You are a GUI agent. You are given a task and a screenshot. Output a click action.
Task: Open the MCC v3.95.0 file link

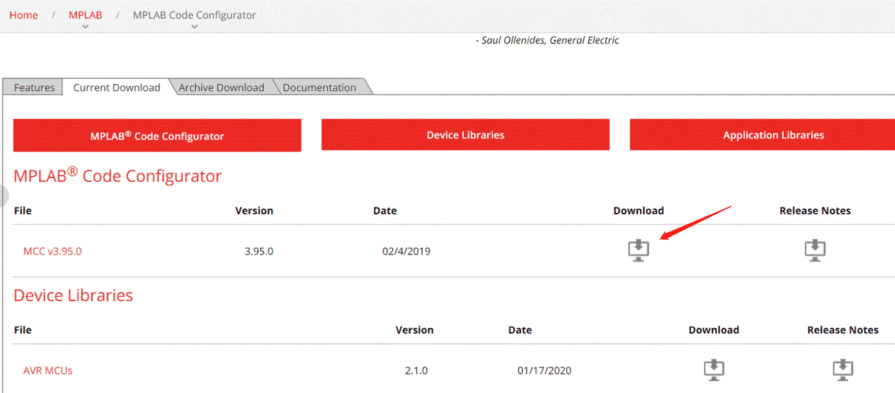[52, 251]
